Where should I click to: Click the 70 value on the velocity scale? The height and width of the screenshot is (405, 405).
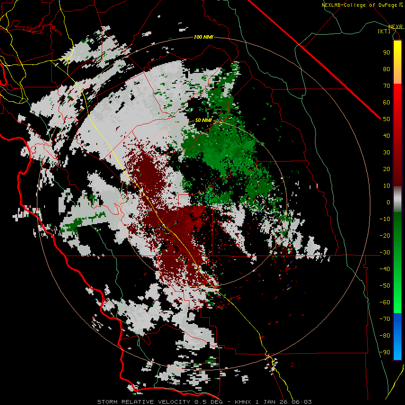pos(387,86)
